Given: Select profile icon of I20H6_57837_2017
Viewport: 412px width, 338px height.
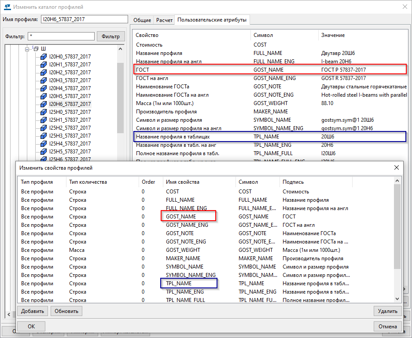Looking at the screenshot, I should coord(44,104).
